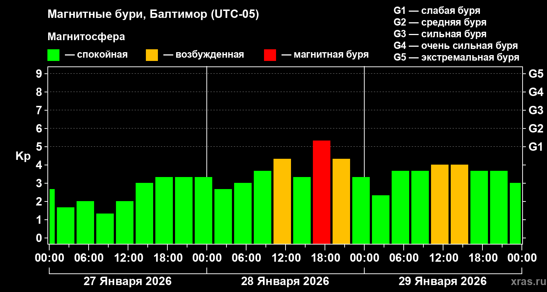Select the '29 Января 2026' date label
The width and height of the screenshot is (547, 292).
pyautogui.click(x=442, y=281)
